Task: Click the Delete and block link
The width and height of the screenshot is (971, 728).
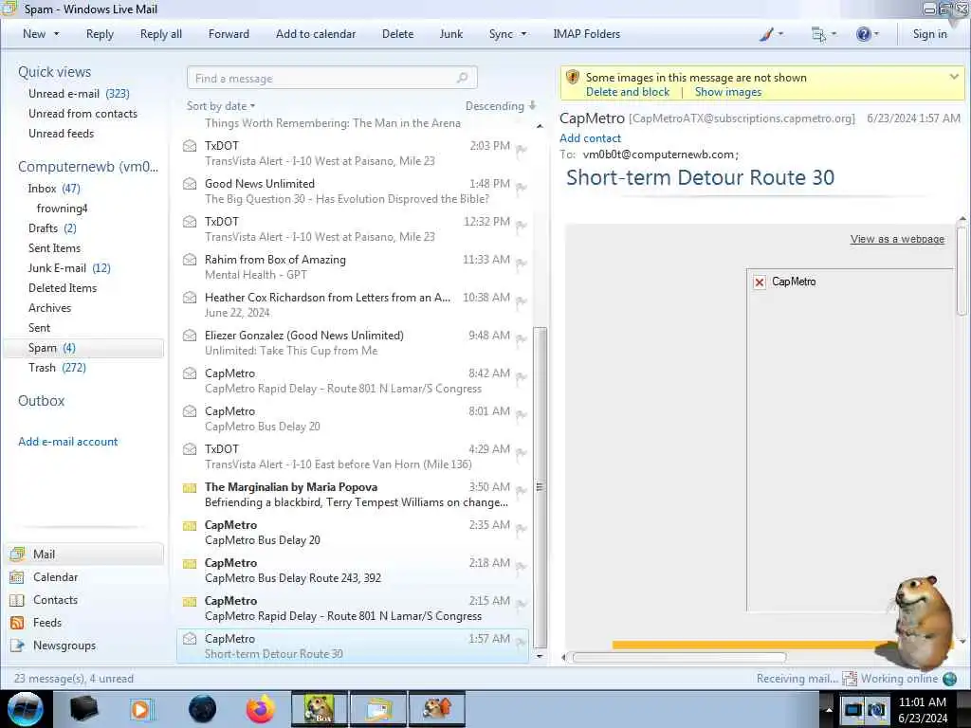Action: click(x=628, y=92)
